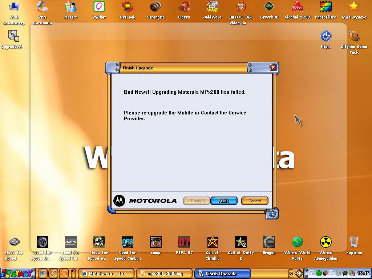Select the Worms World Party icon
This screenshot has width=372, height=279.
pyautogui.click(x=297, y=248)
